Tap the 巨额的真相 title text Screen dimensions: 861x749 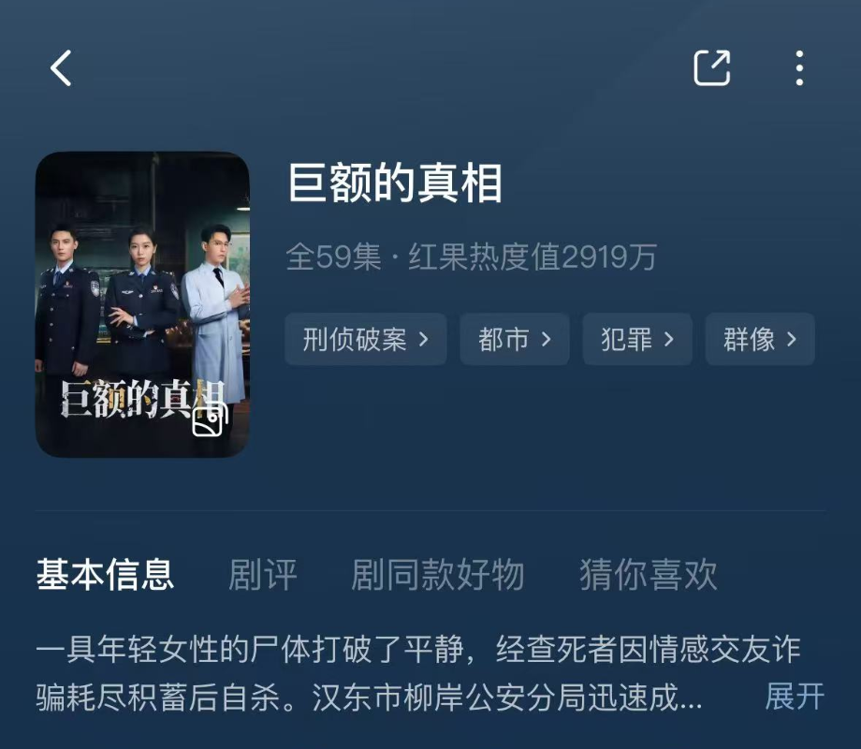(x=395, y=183)
